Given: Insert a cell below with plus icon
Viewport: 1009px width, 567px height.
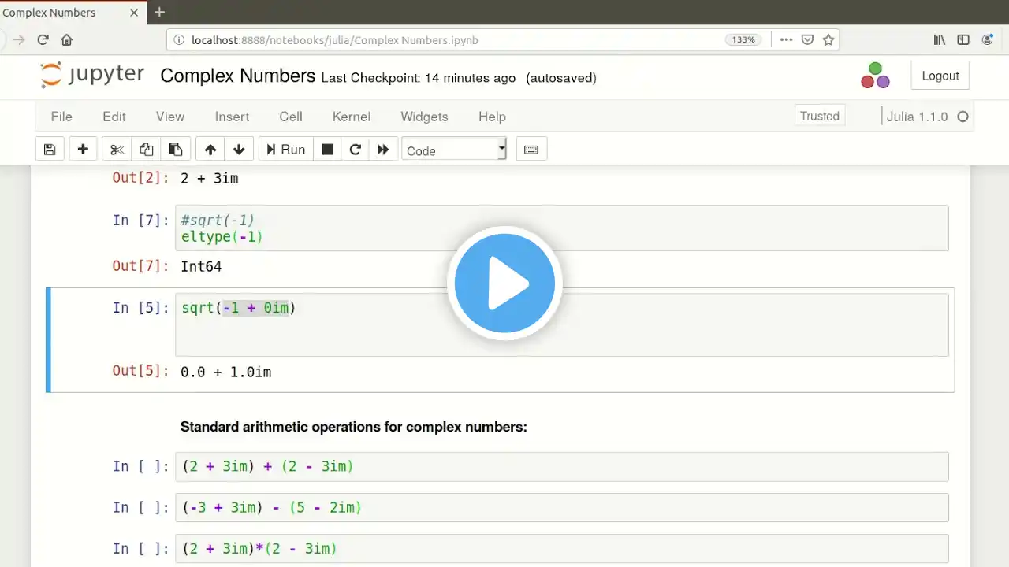Looking at the screenshot, I should click(83, 150).
